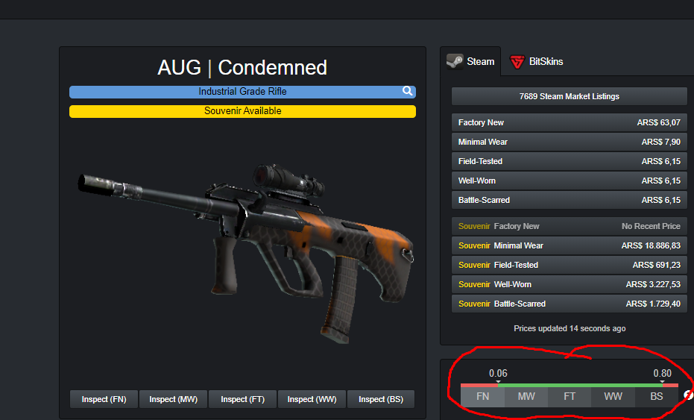Open Souvenir Minimal Wear price row
Screen dimensions: 694x420
click(570, 245)
